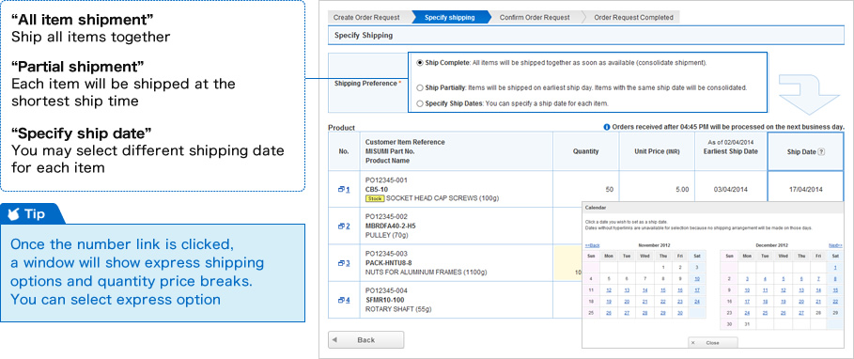
Task: Click the ROTARY SHAFT (55g) product name
Action: (x=397, y=309)
